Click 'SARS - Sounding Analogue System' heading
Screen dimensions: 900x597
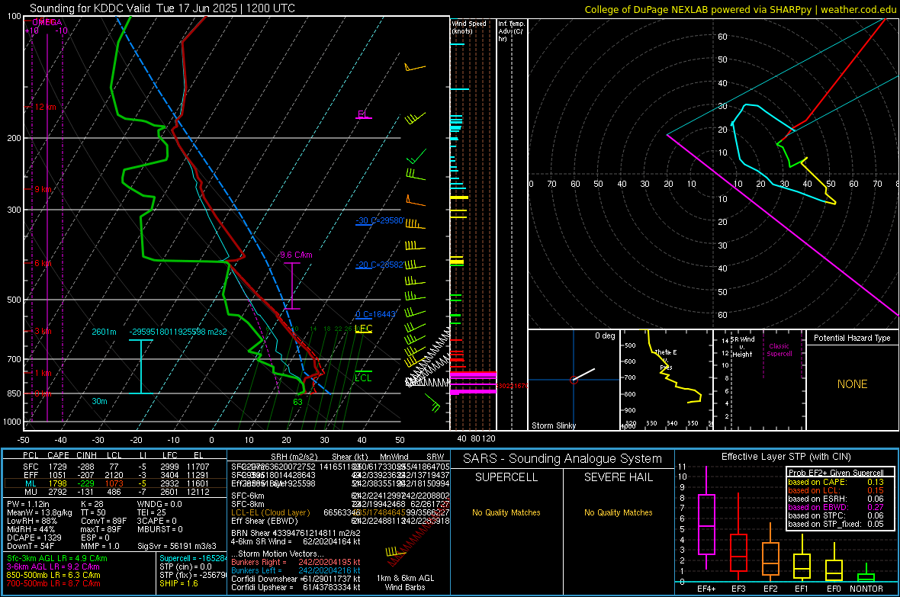[562, 459]
